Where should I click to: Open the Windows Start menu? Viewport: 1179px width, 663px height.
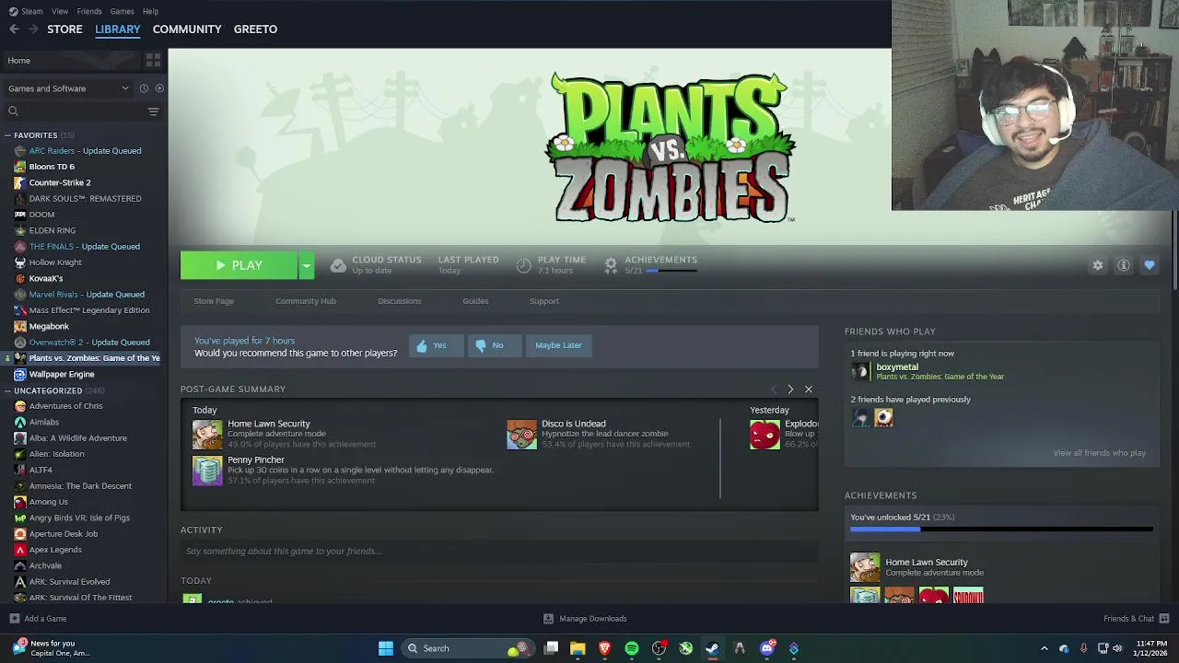click(386, 648)
